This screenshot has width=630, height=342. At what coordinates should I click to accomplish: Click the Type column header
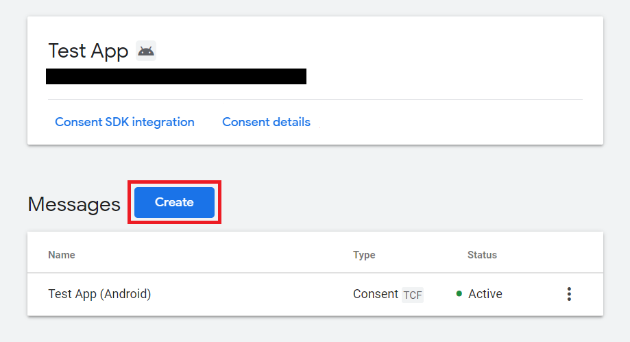(364, 255)
